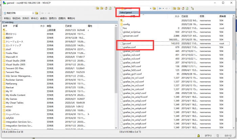Open back history dropdown arrow in remote panel
This screenshot has width=237, height=139.
pos(163,8)
